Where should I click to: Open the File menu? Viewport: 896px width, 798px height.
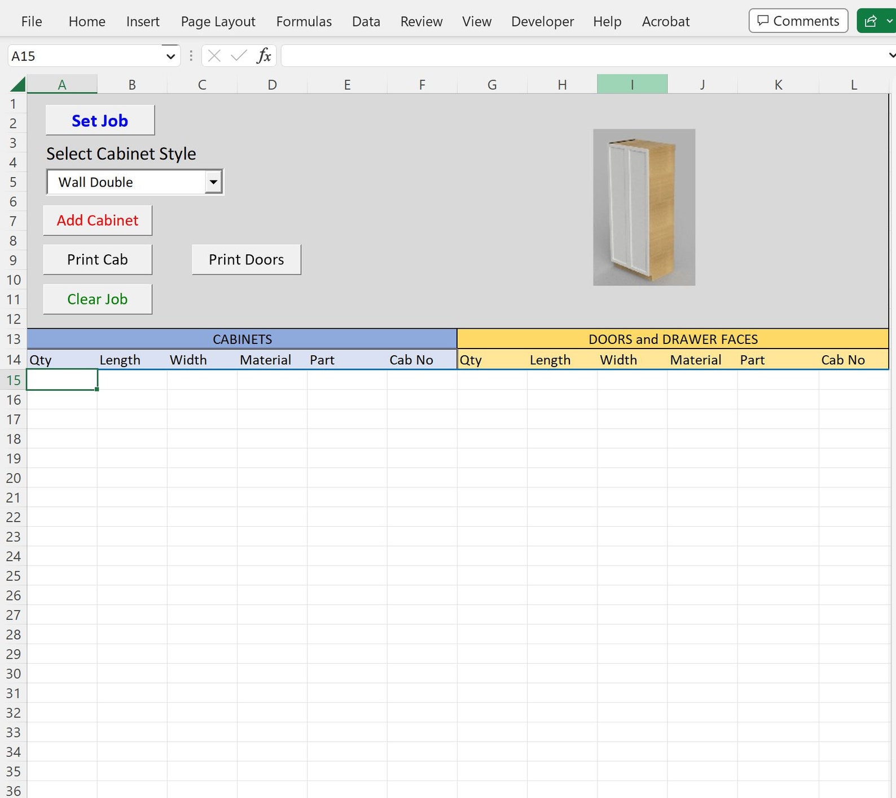(32, 21)
